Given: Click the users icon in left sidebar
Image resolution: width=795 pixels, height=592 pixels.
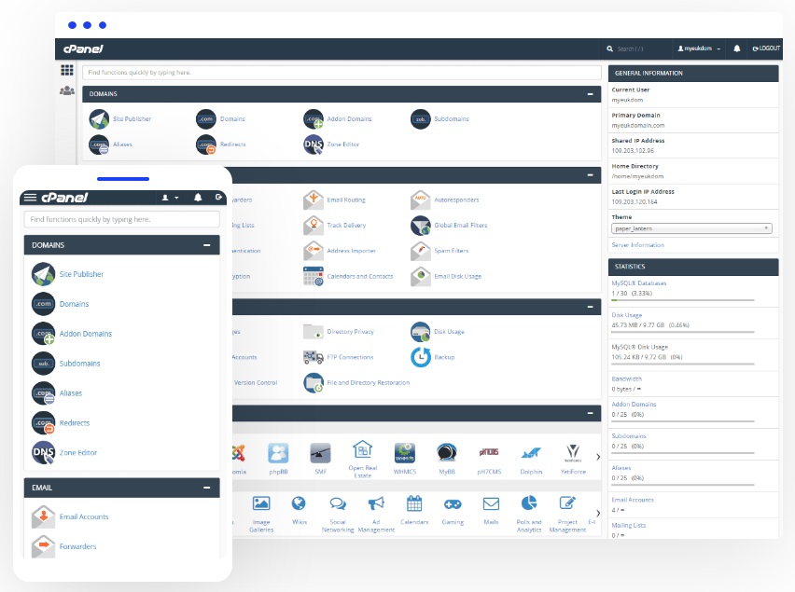Looking at the screenshot, I should click(x=67, y=90).
